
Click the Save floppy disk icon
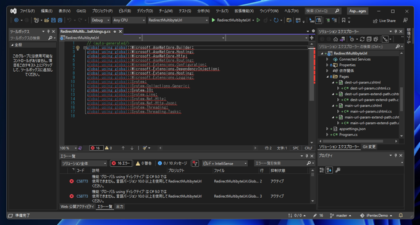53,20
